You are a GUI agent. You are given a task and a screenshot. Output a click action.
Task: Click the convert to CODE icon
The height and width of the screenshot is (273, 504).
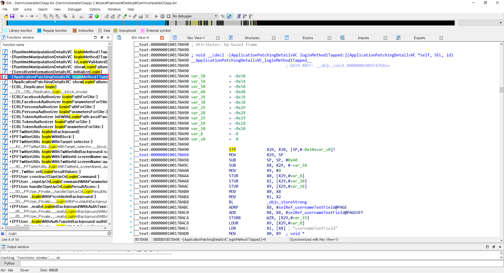click(x=107, y=16)
